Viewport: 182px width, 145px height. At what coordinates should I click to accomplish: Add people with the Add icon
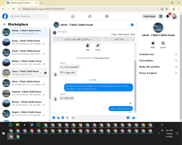(88, 46)
